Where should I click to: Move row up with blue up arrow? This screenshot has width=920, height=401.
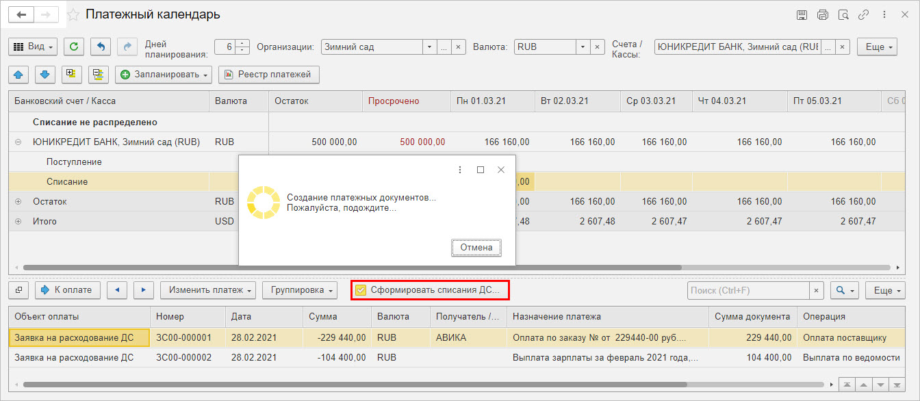tap(18, 74)
